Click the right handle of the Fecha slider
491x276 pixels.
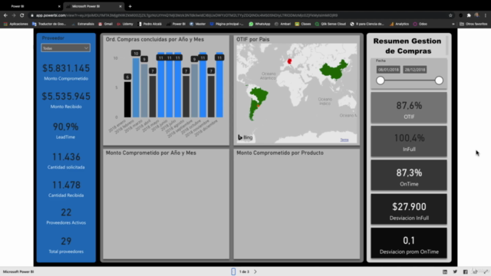tap(439, 80)
